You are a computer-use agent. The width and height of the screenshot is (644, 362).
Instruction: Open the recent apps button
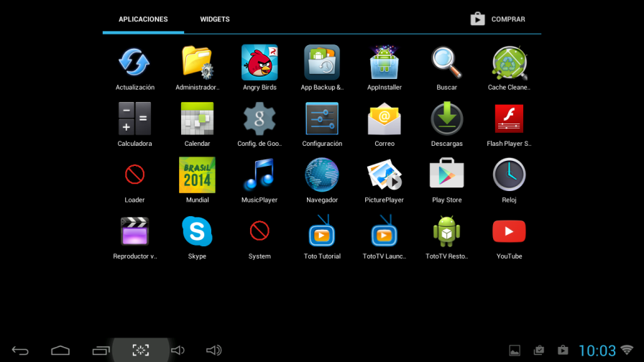click(101, 351)
